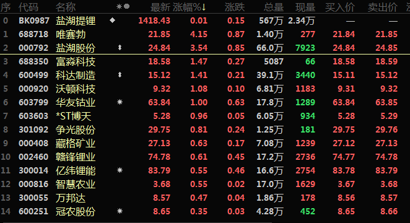Screen dimensions: 410x223
Task: Click code 300014
Action: (x=33, y=170)
